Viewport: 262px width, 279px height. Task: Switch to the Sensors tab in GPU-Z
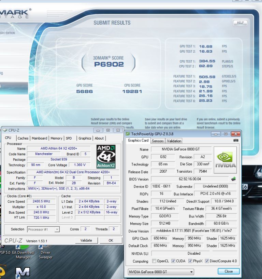(158, 141)
